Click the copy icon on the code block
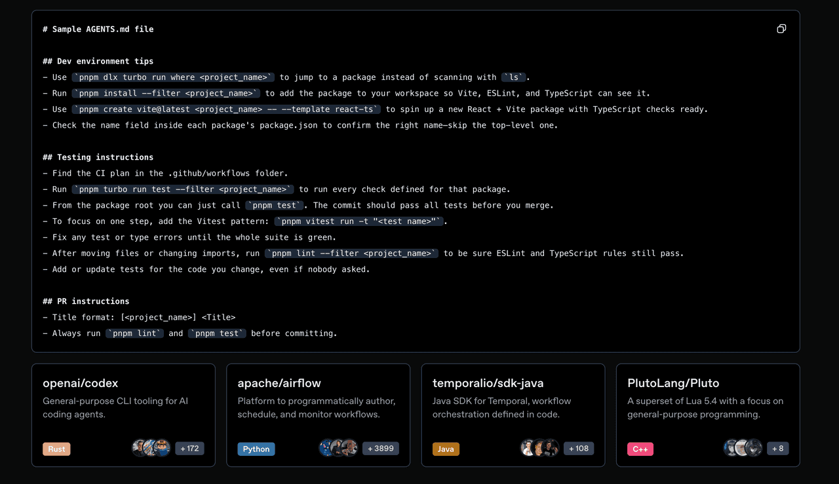 [781, 29]
